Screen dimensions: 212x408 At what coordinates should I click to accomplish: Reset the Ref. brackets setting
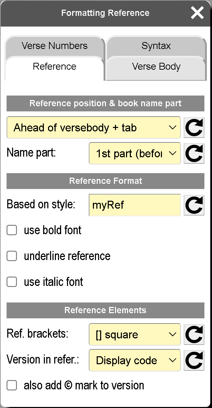[x=194, y=335]
